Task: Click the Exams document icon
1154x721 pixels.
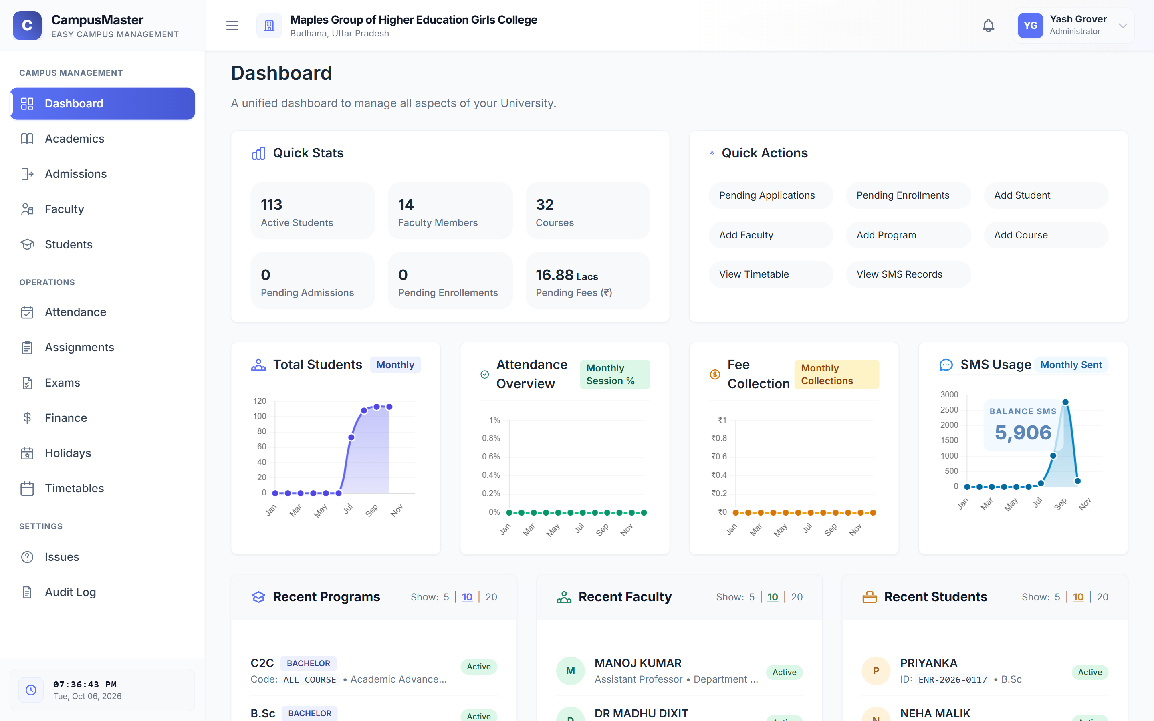Action: 27,383
